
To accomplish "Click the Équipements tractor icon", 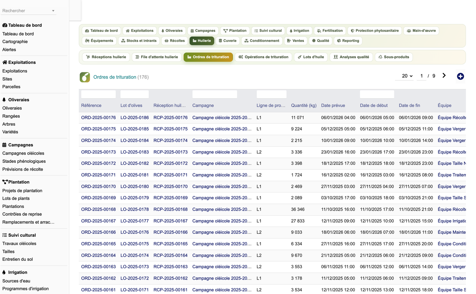I will point(87,41).
